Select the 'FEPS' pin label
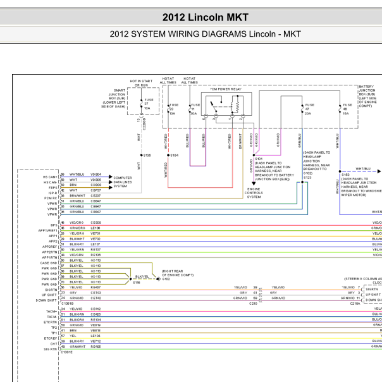The image size is (382, 382). coord(53,188)
